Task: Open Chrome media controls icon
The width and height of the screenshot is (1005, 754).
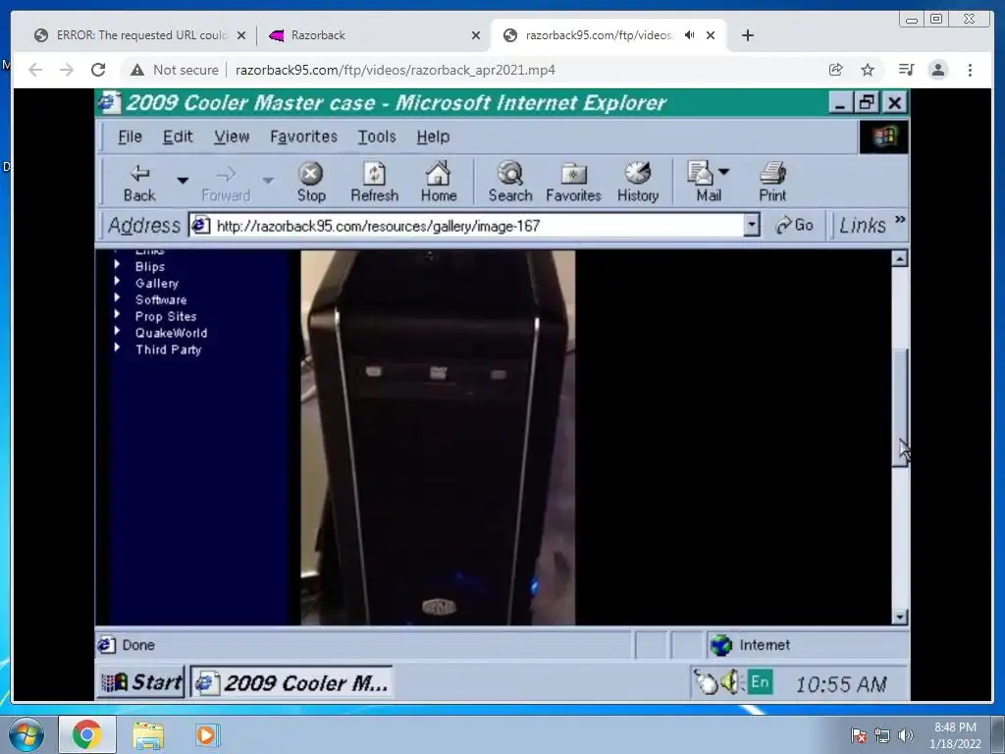Action: click(x=906, y=70)
